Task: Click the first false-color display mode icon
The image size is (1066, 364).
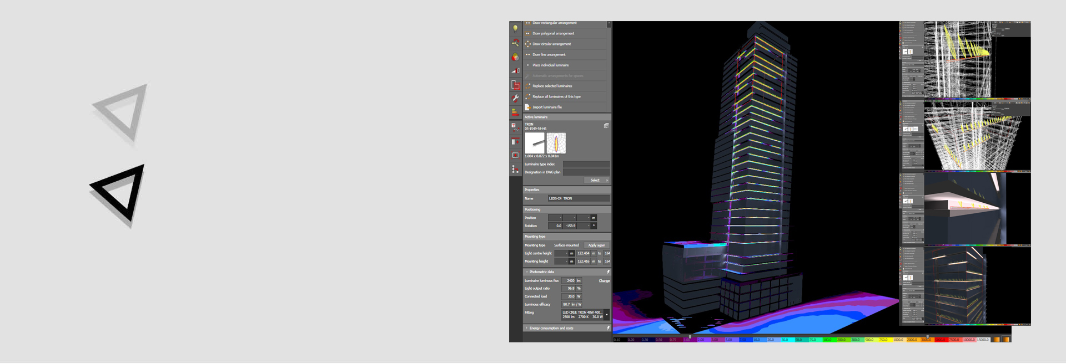Action: point(997,340)
